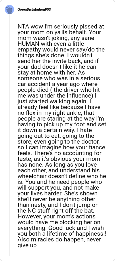Click the closing words 'give up'
This screenshot has height=261, width=115.
27,246
